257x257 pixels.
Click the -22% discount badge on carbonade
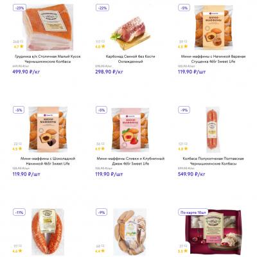pos(102,8)
